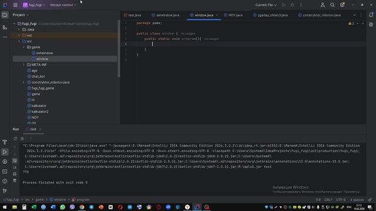This screenshot has height=211, width=376.
Task: Go to next highlighted problem arrow
Action: point(363,23)
